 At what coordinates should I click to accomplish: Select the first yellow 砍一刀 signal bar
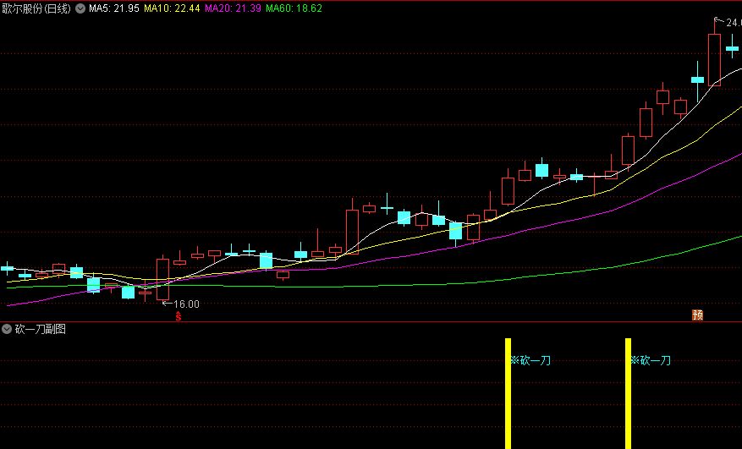click(508, 394)
